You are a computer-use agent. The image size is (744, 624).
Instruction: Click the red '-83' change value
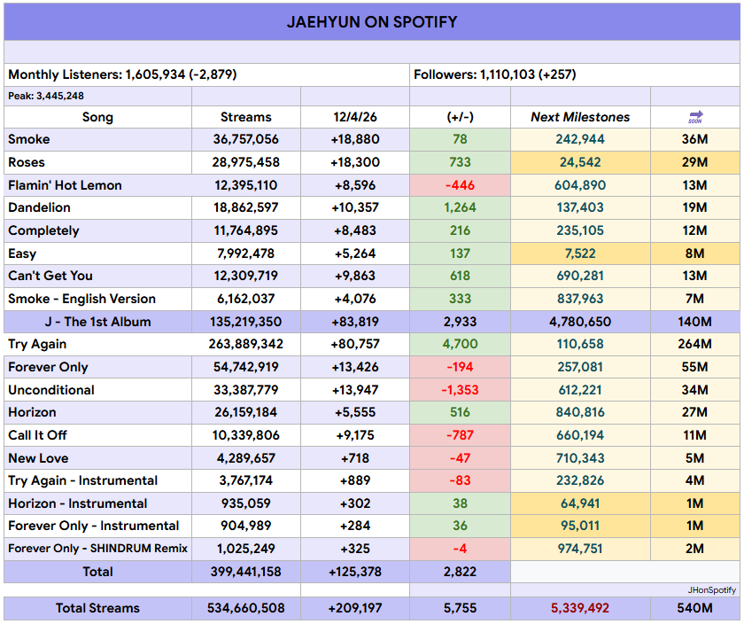tap(460, 480)
